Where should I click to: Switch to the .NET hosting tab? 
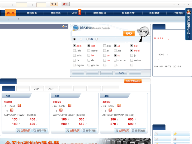pyautogui.click(x=51, y=89)
